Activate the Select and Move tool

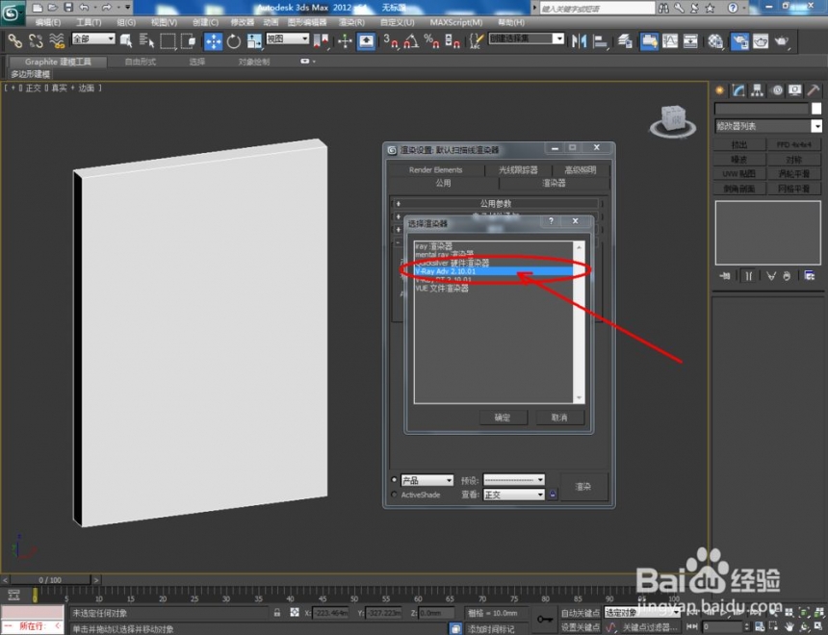point(213,40)
